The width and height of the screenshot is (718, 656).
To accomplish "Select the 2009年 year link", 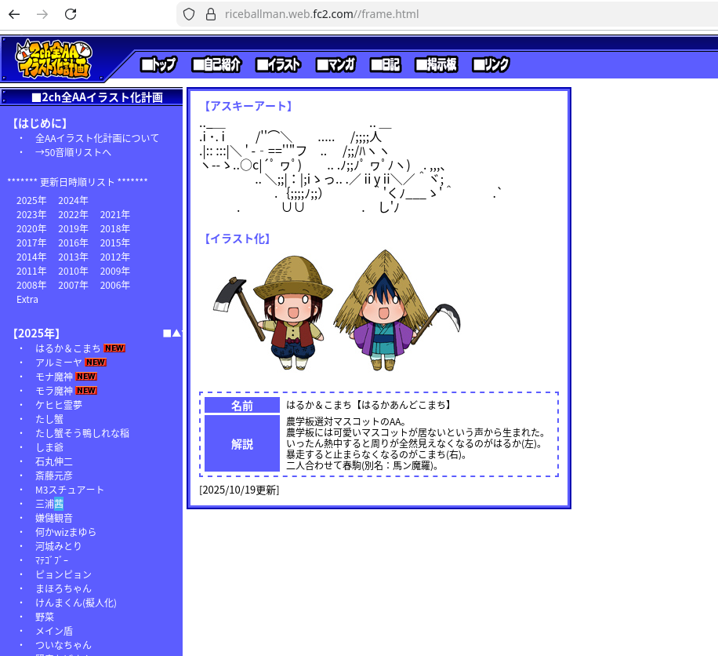I will pos(115,272).
